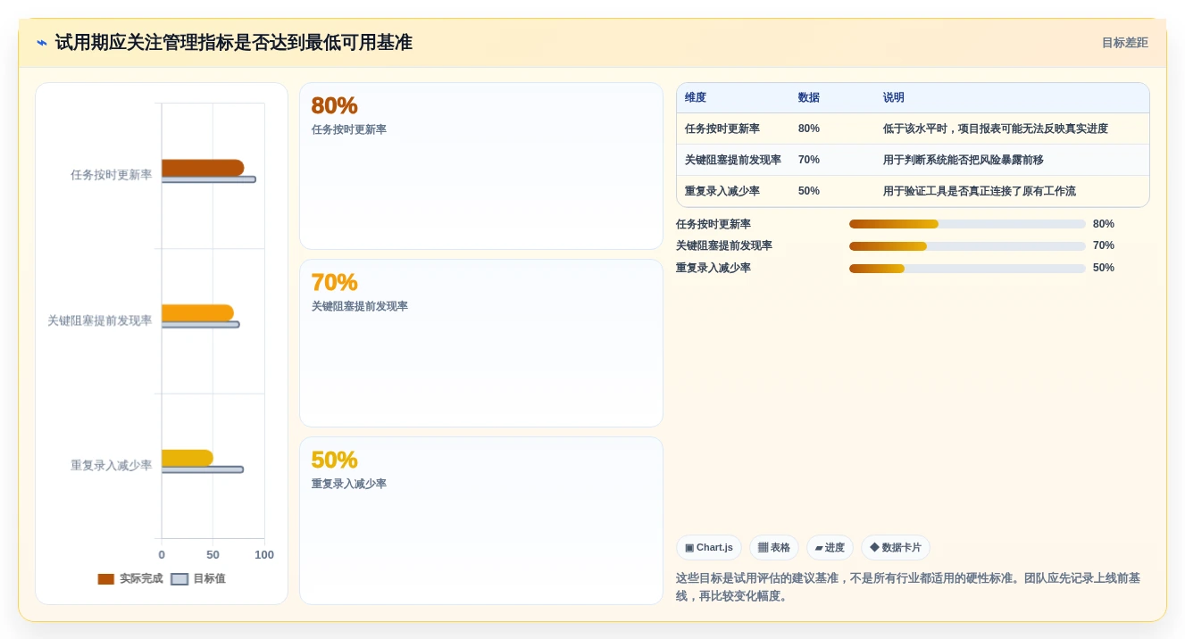The width and height of the screenshot is (1185, 639).
Task: Click table value 50% in 数据 column
Action: [x=809, y=191]
